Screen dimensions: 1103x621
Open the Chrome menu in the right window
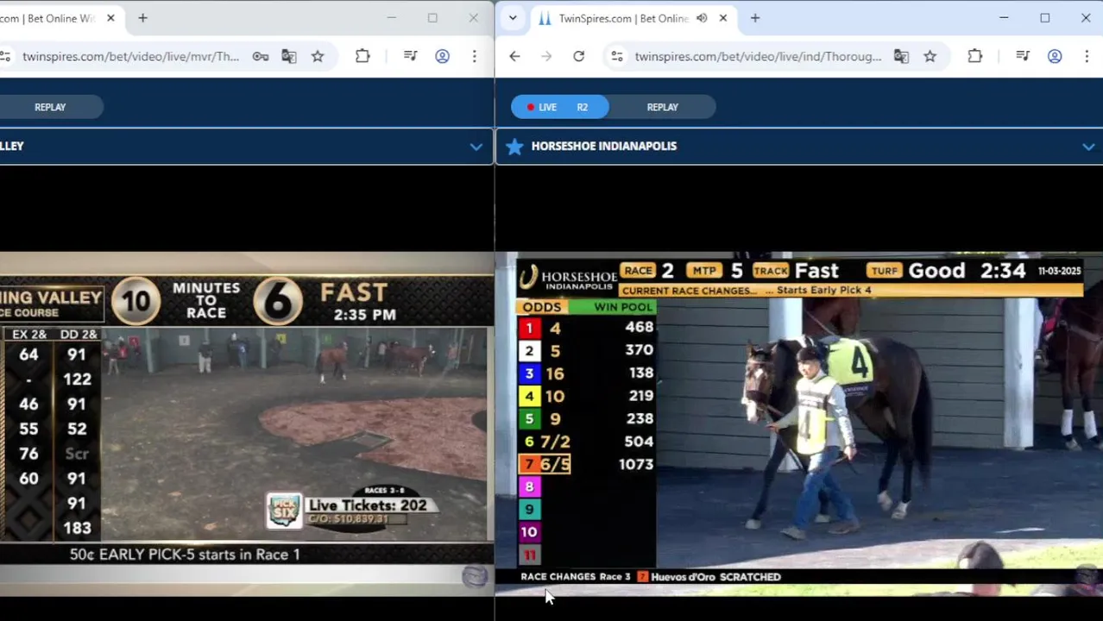[1087, 56]
